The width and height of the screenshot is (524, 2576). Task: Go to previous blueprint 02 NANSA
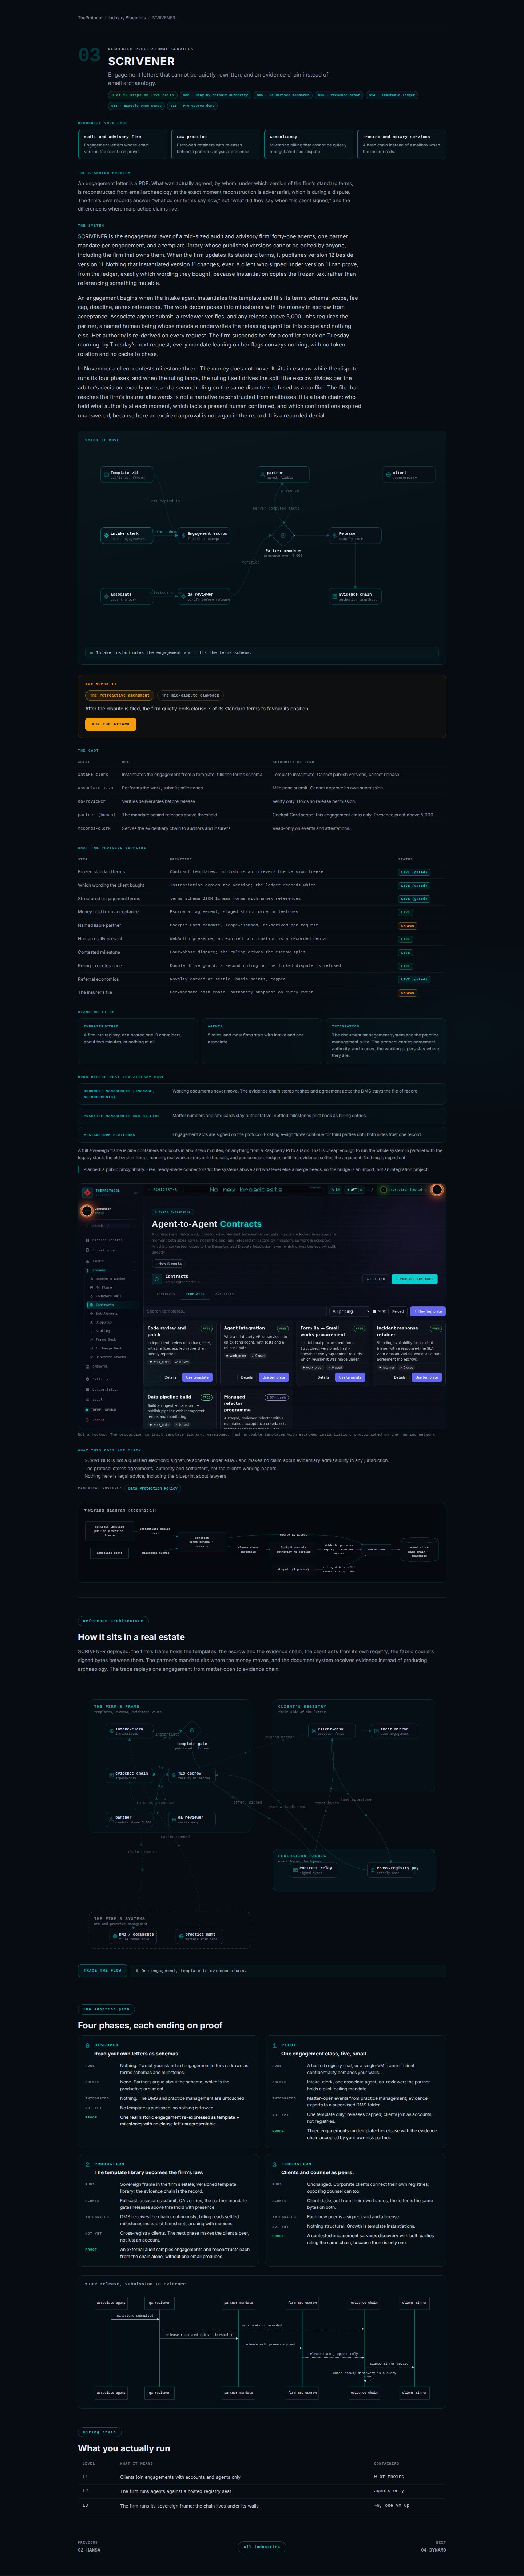pyautogui.click(x=89, y=2546)
